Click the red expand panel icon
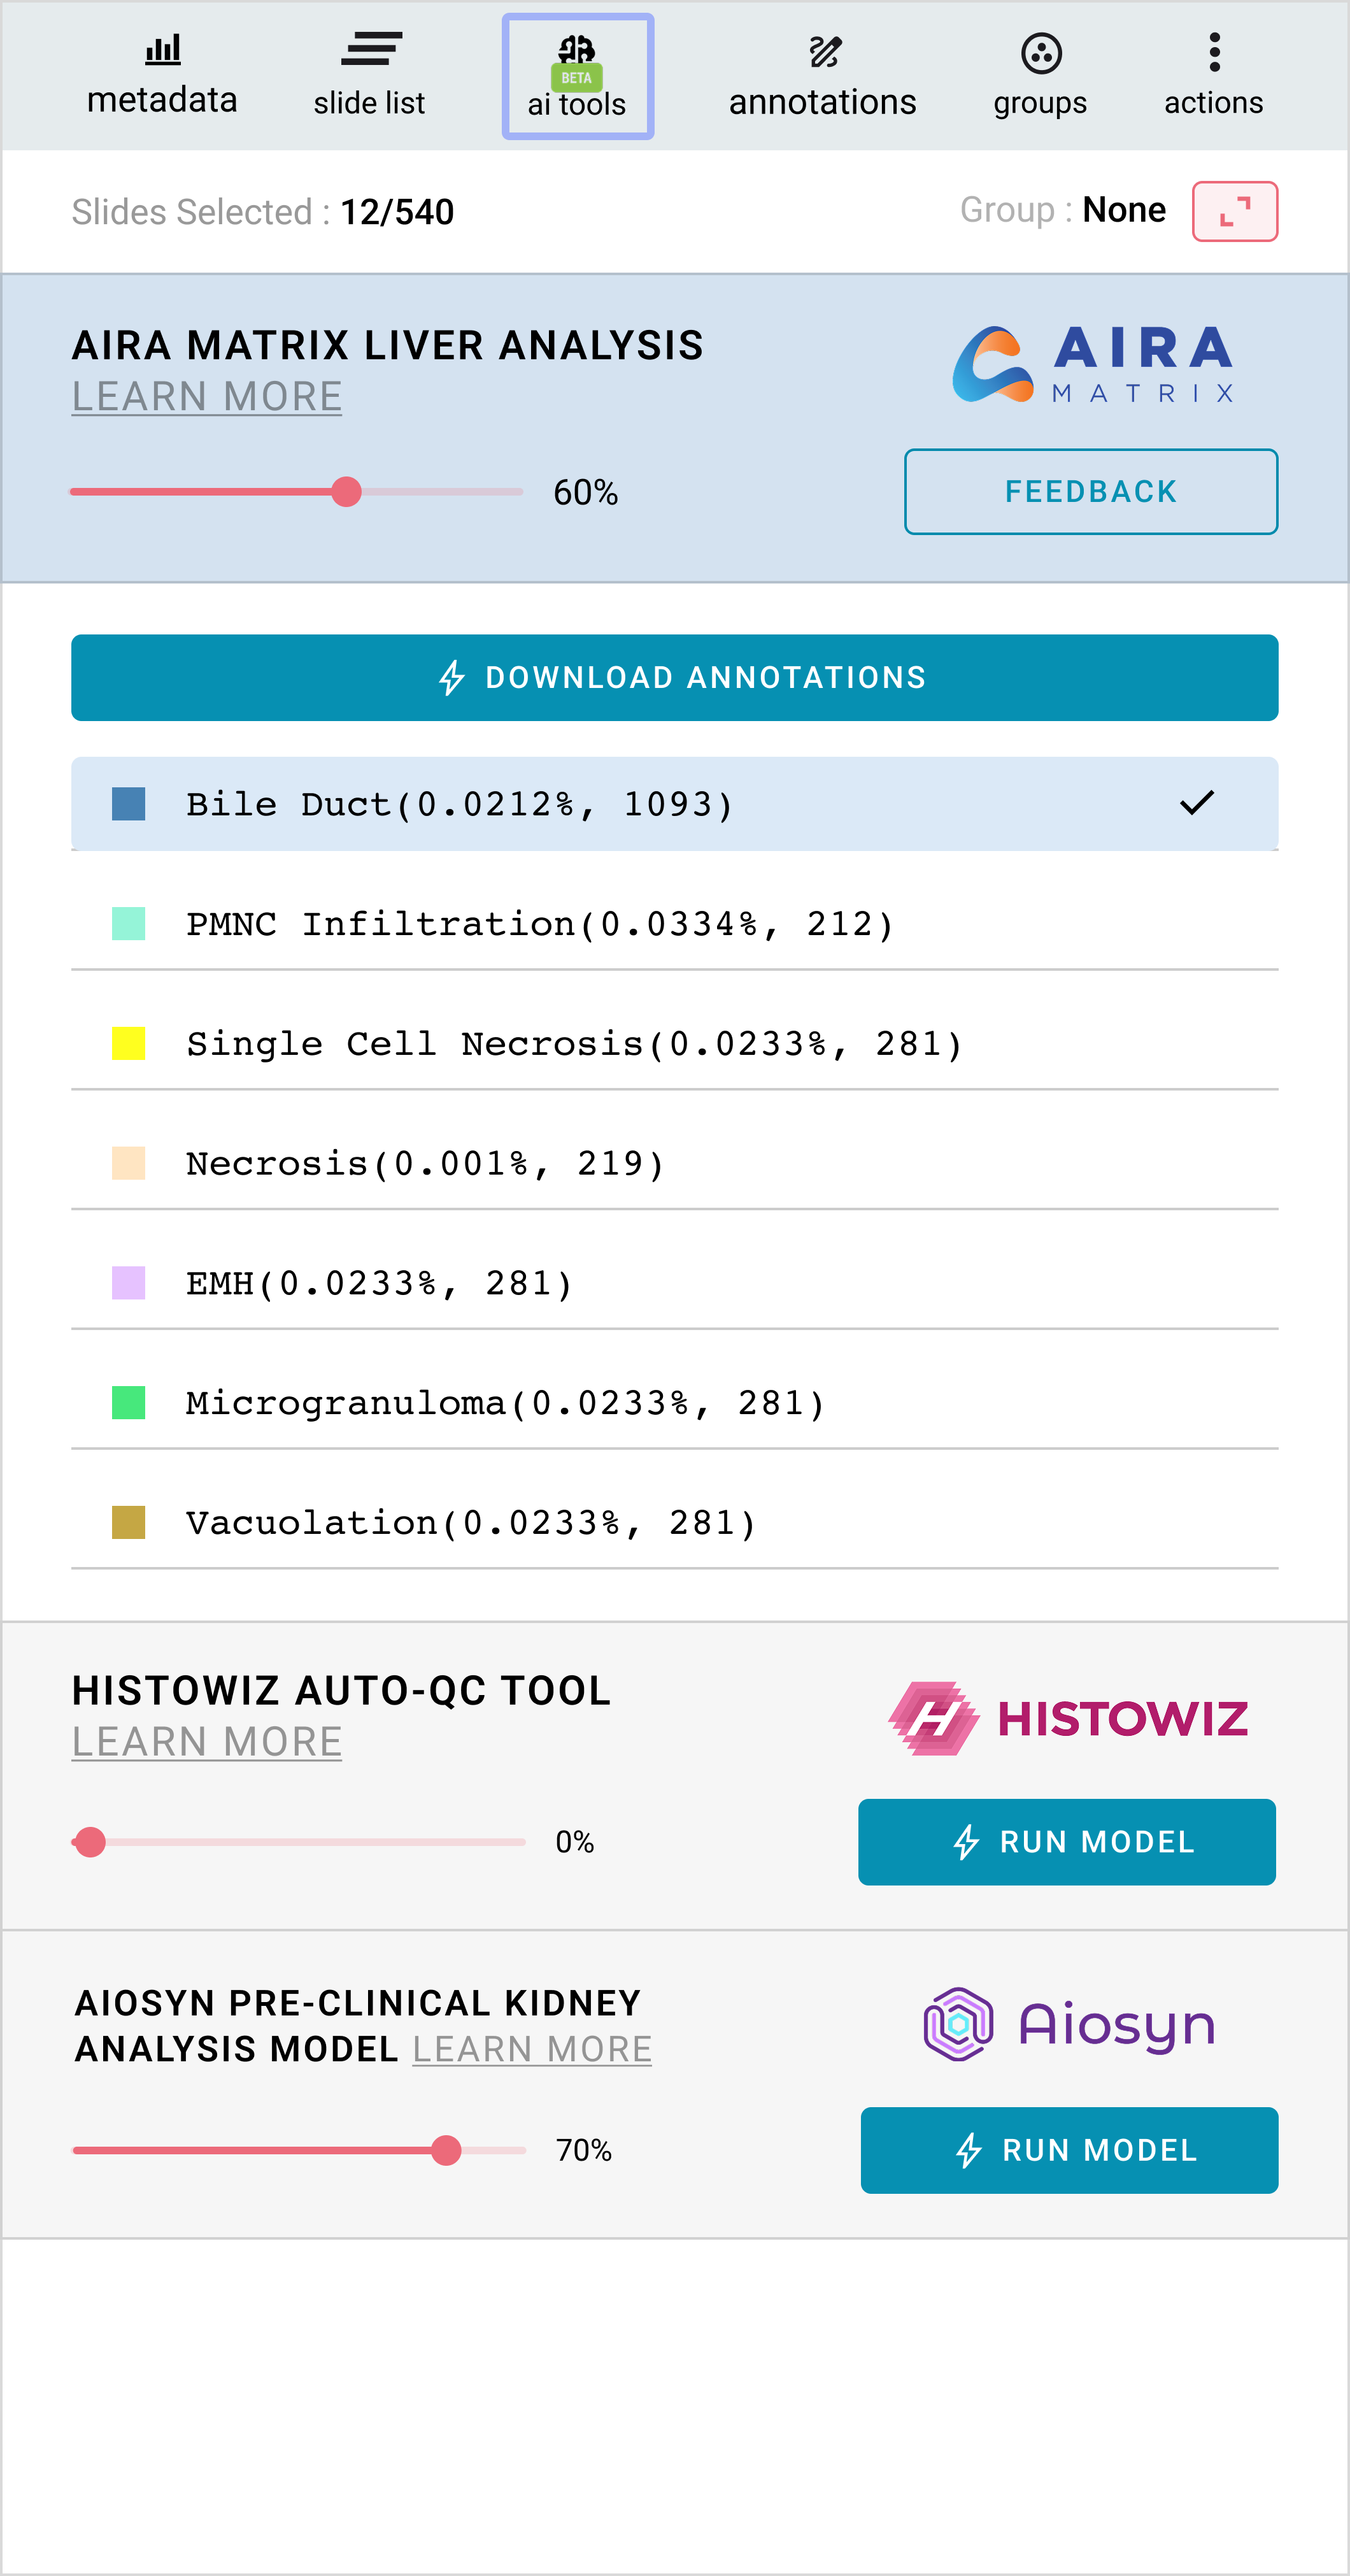 click(x=1234, y=212)
